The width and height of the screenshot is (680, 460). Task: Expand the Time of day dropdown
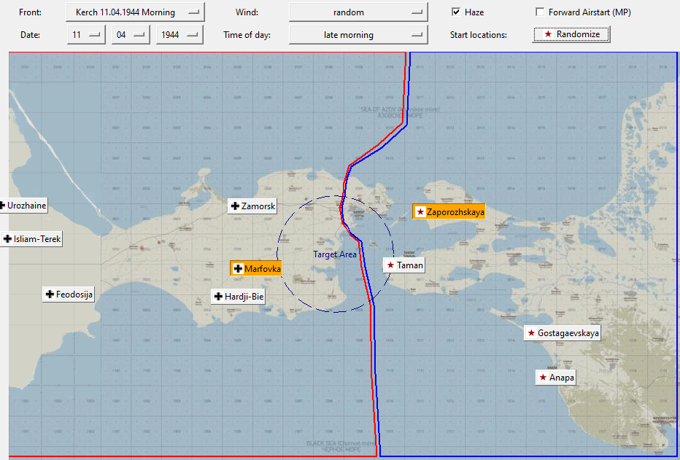pyautogui.click(x=358, y=35)
